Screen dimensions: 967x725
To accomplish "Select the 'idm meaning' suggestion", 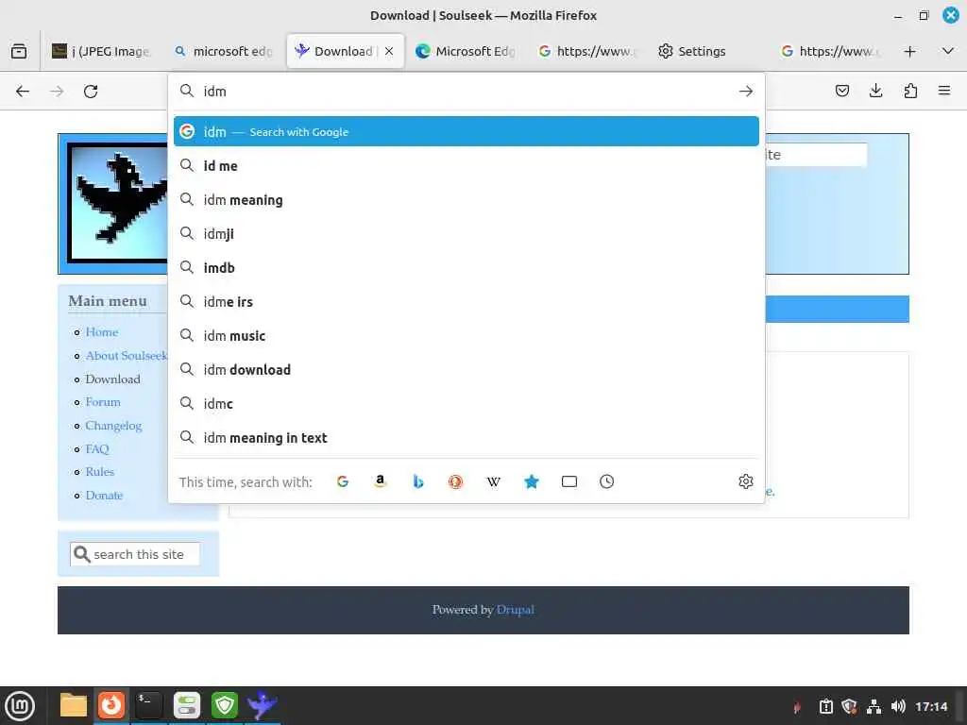I will pos(467,200).
